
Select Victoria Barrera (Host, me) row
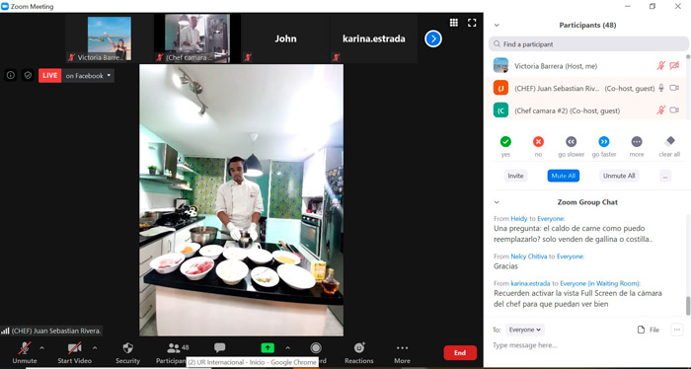coord(587,66)
